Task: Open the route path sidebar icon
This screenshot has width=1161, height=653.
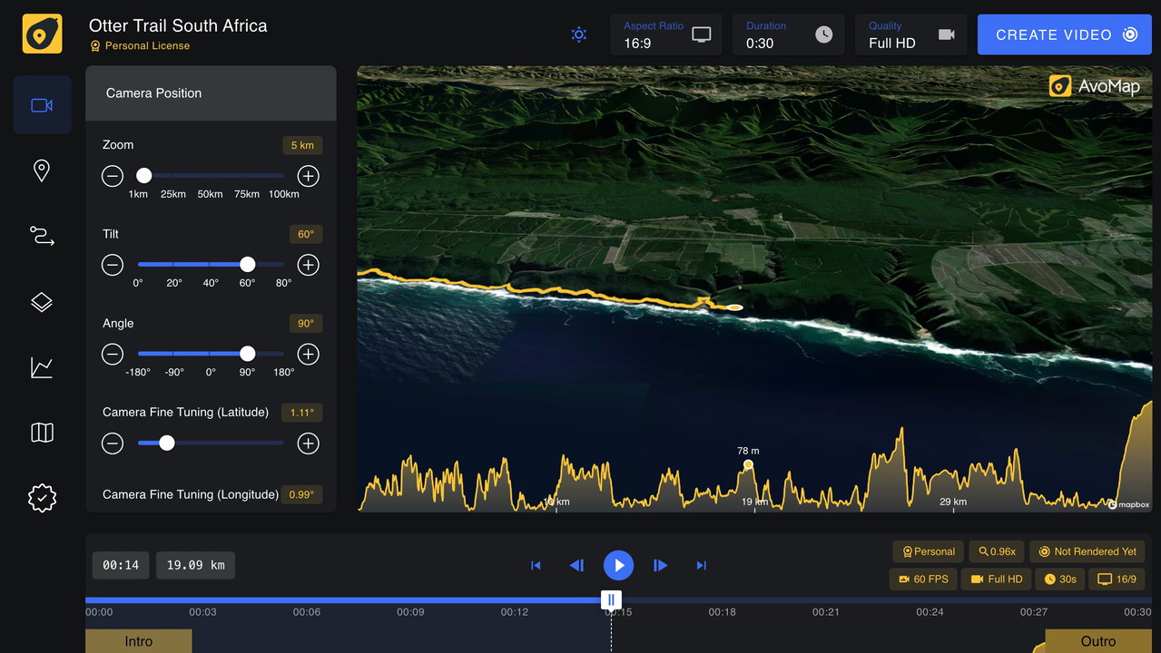Action: point(42,236)
